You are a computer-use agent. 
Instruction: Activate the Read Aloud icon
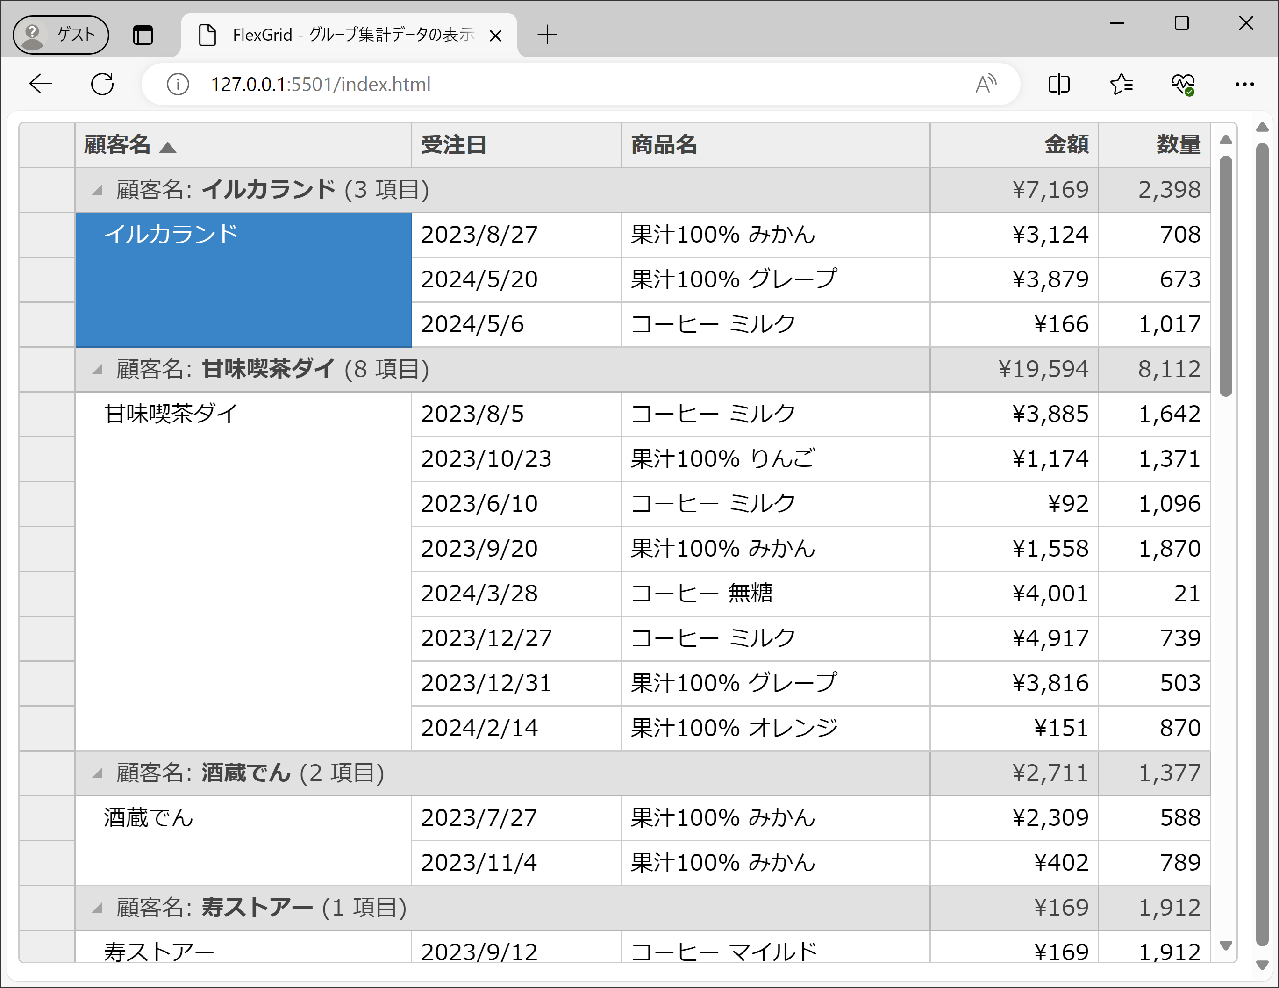coord(986,84)
